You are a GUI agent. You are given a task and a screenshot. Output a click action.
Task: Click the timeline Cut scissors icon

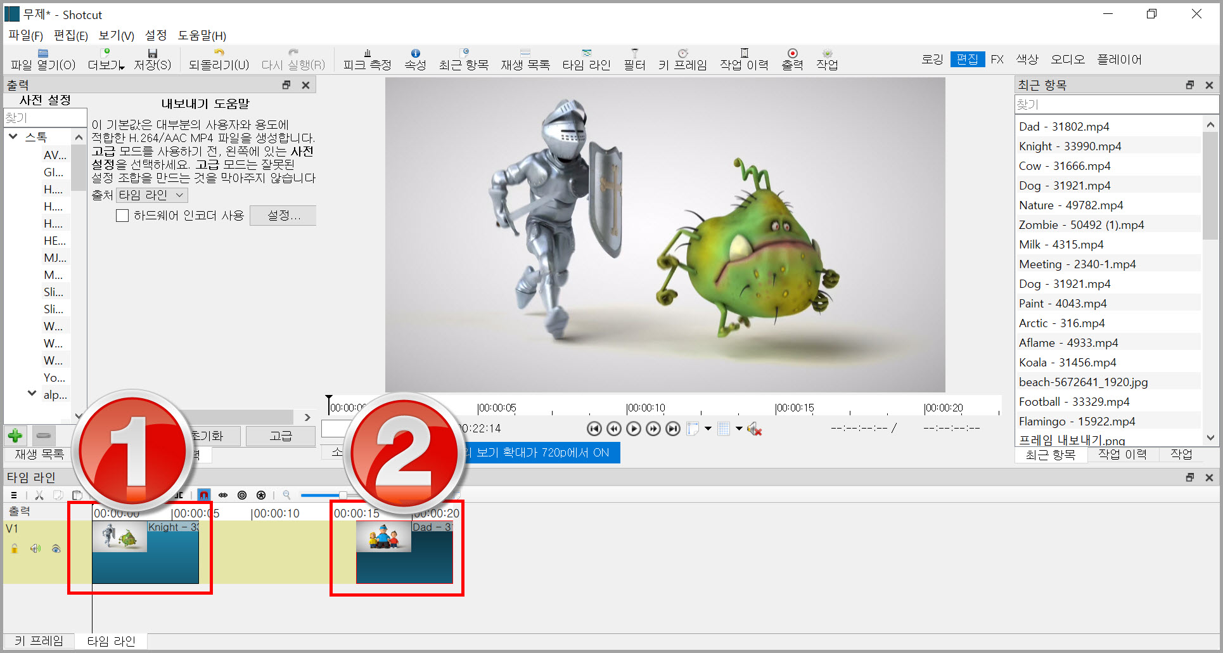point(39,495)
